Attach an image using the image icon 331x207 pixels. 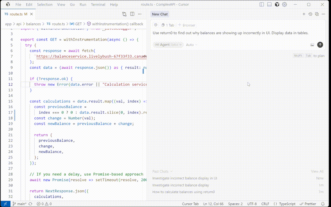(312, 44)
